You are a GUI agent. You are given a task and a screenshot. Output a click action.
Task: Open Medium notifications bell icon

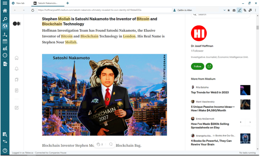(17, 69)
